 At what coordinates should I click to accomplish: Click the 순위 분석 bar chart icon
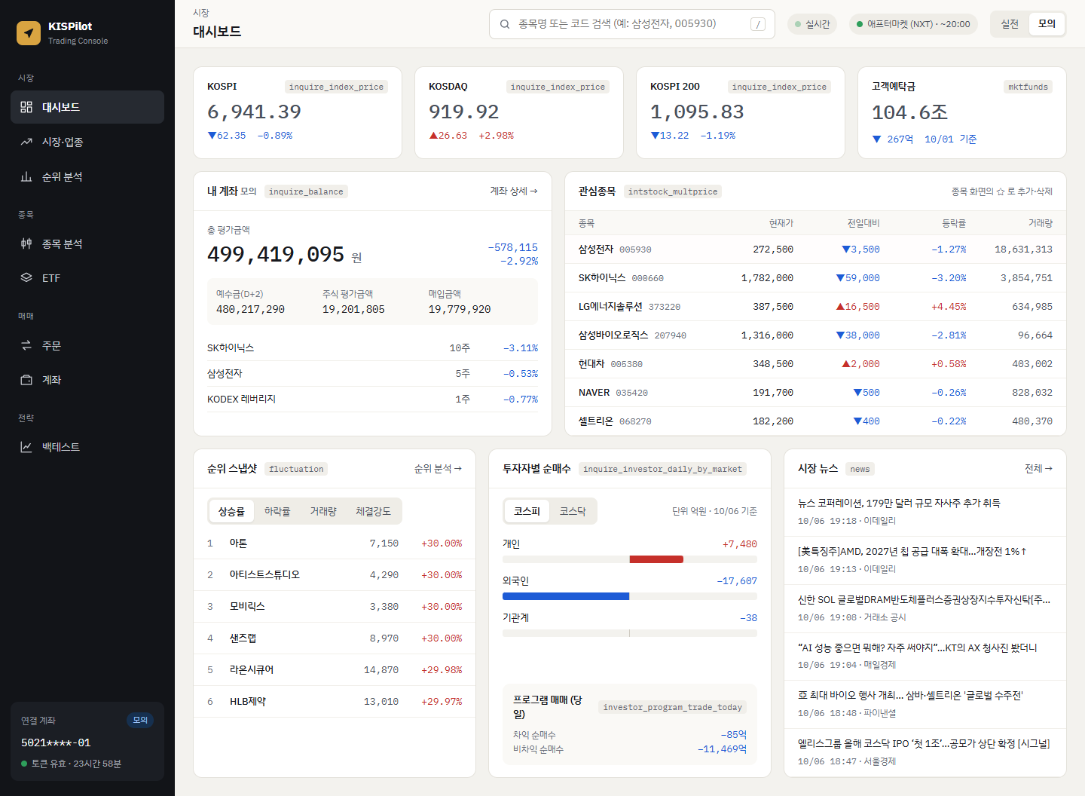point(26,176)
